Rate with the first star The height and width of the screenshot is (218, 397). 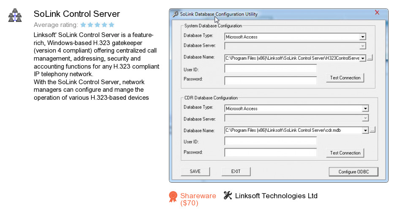[x=83, y=25]
